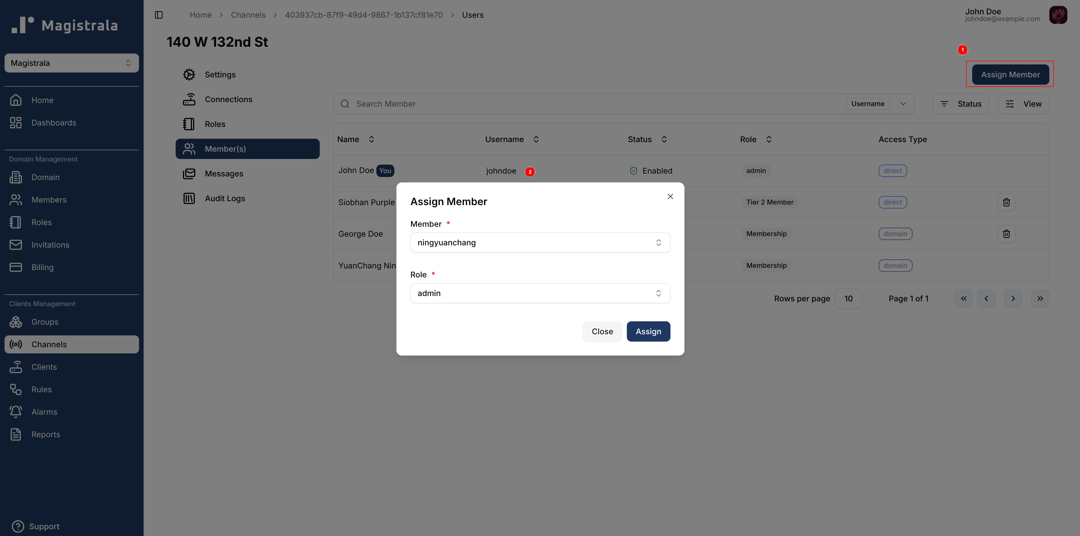
Task: Open the Status filter
Action: click(x=960, y=104)
